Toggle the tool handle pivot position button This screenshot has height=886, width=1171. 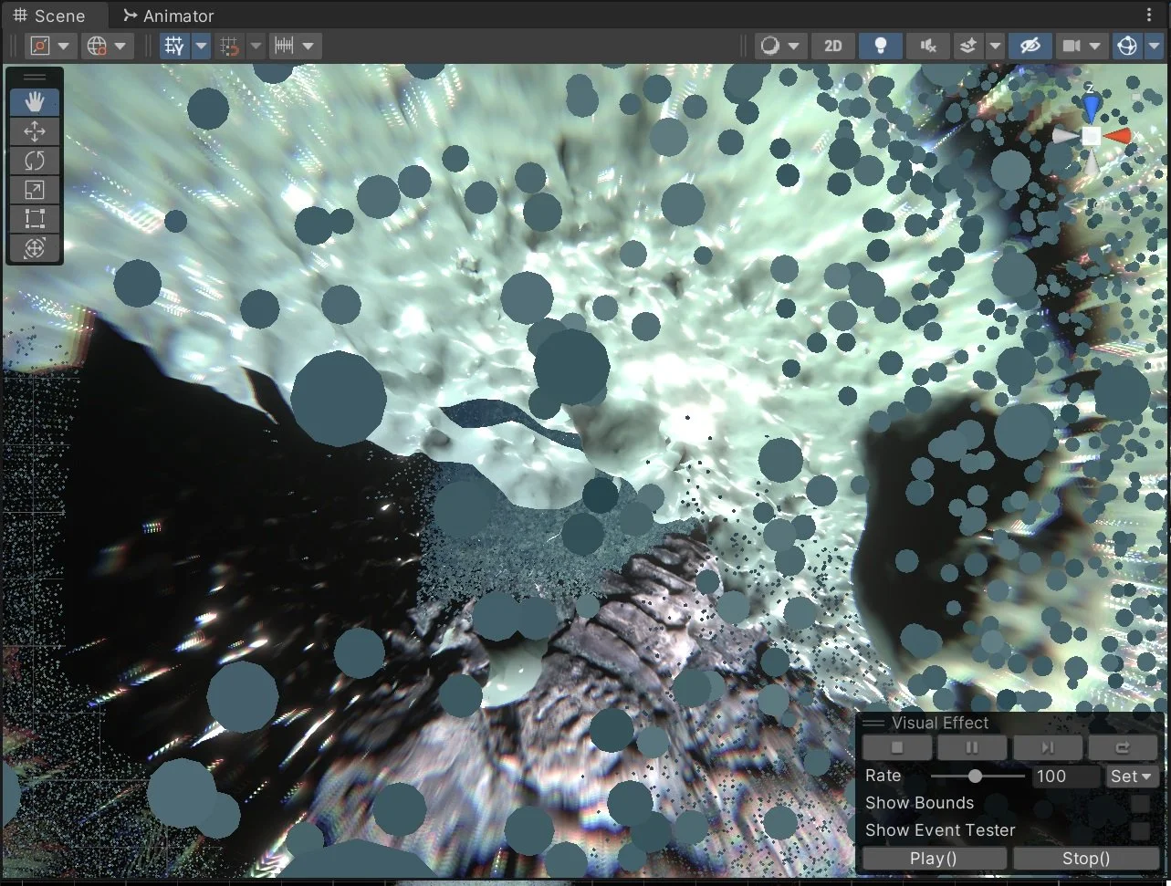point(39,46)
